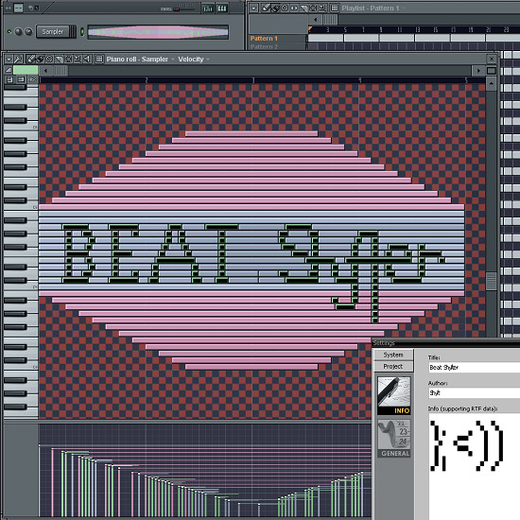Click Playlist horizontal scrollbar handle

coord(330,20)
